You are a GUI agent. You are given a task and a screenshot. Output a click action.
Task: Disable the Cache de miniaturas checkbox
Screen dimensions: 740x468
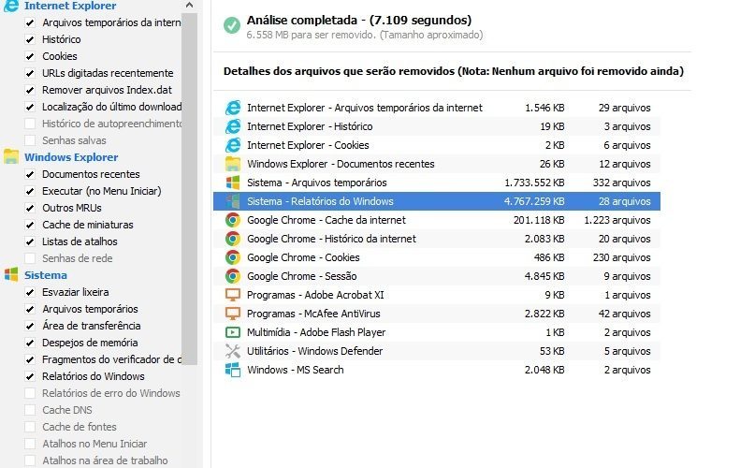pos(30,225)
